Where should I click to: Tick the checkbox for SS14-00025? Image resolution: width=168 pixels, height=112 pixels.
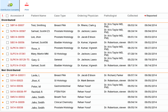pyautogui.click(x=7, y=81)
